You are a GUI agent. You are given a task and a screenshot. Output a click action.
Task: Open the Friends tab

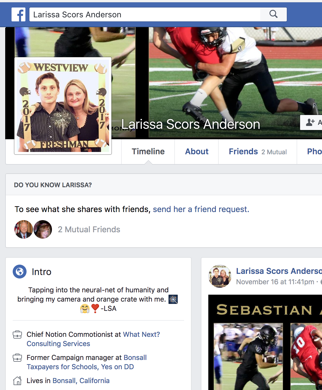point(243,151)
